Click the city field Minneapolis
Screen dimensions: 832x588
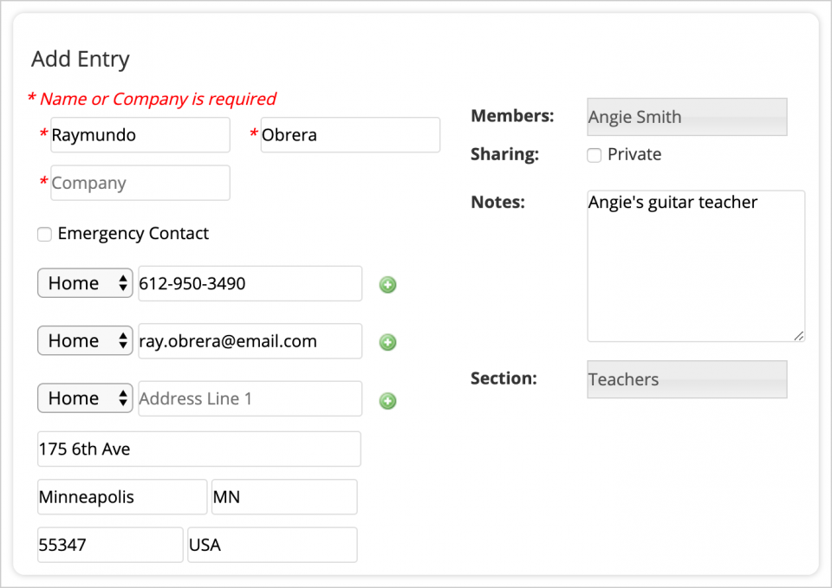[x=122, y=497]
